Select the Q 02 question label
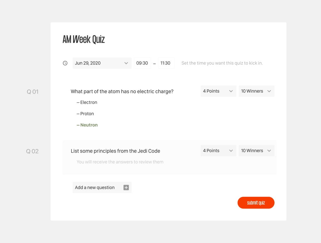The width and height of the screenshot is (321, 243). click(x=32, y=151)
